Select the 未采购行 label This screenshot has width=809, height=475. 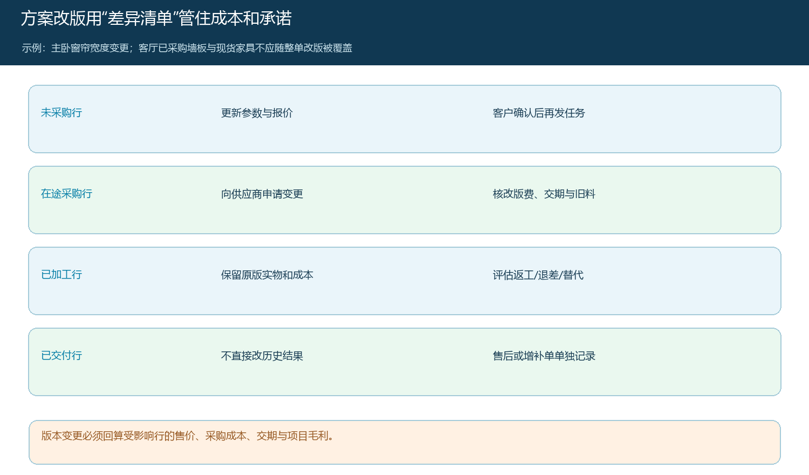pos(61,113)
